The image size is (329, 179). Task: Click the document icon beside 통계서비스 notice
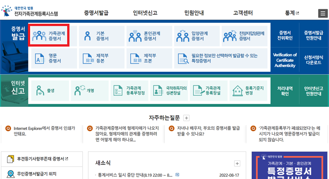coord(177,175)
